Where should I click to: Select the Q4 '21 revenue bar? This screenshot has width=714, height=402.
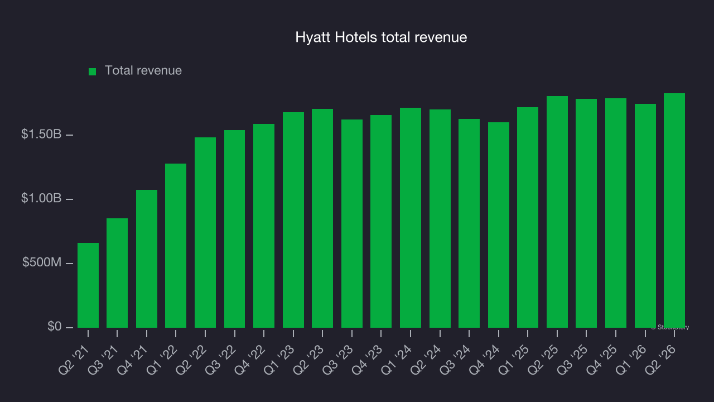click(147, 259)
